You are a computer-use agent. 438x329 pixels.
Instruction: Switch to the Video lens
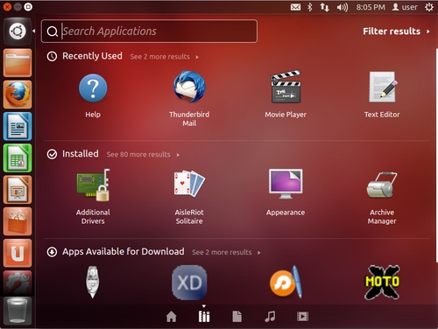302,317
